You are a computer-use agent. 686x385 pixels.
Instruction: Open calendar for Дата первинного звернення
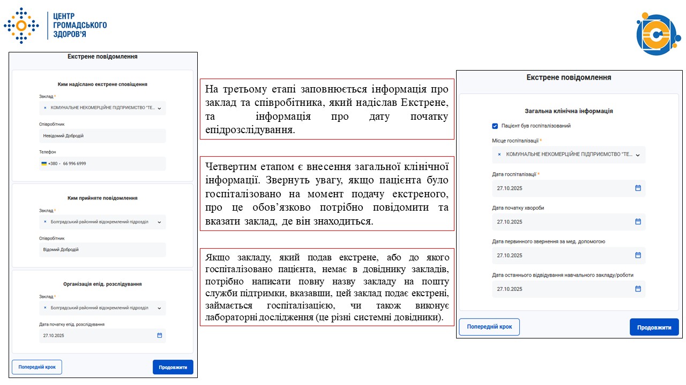[x=637, y=255]
